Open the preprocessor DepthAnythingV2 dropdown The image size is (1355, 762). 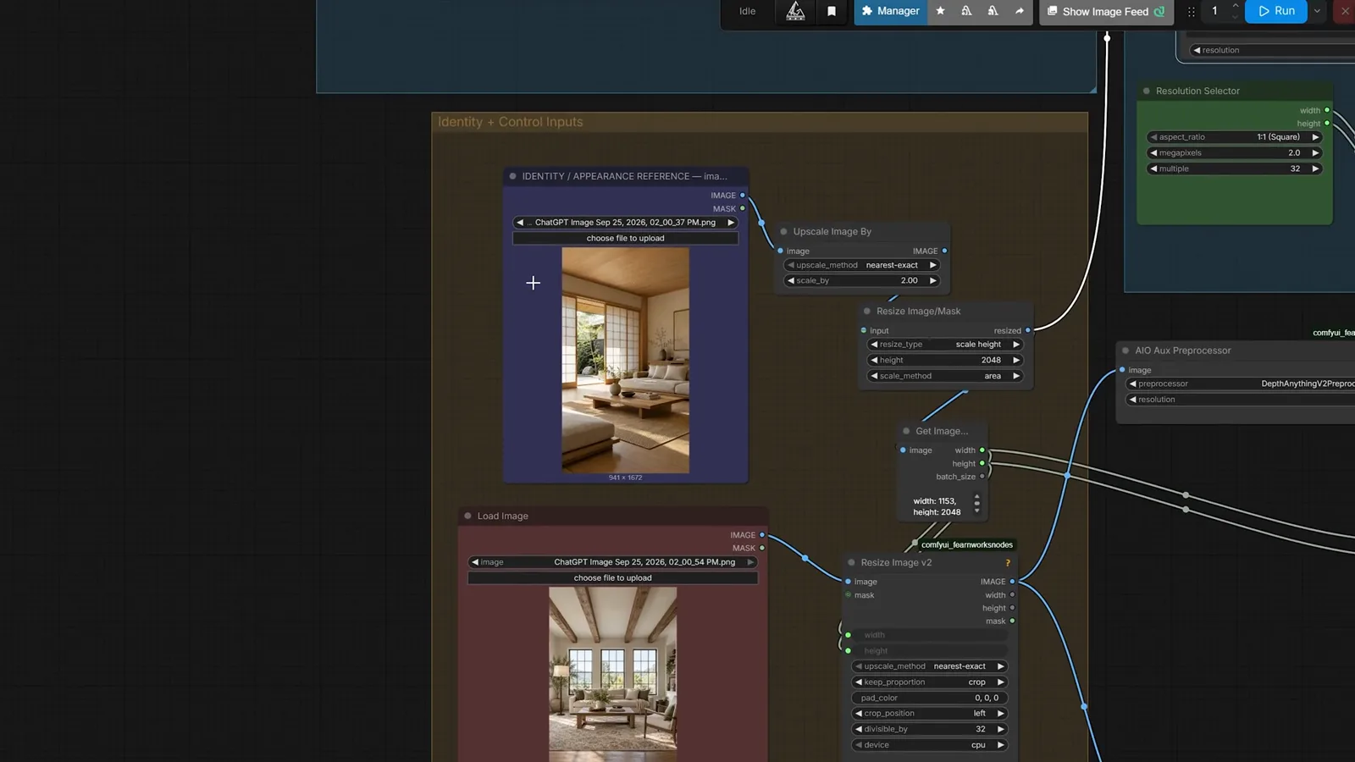(x=1241, y=384)
